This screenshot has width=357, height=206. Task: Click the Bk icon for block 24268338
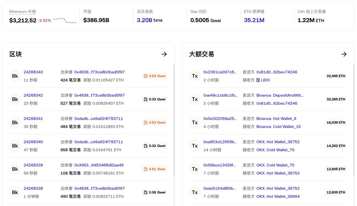pos(15,192)
